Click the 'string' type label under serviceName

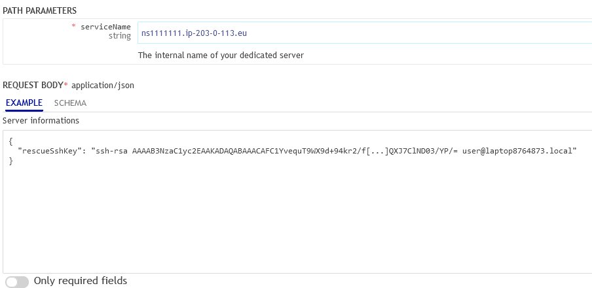pos(120,36)
